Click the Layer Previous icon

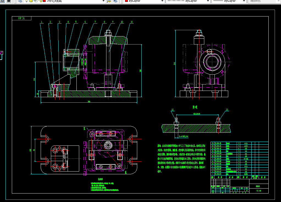click(x=115, y=1)
